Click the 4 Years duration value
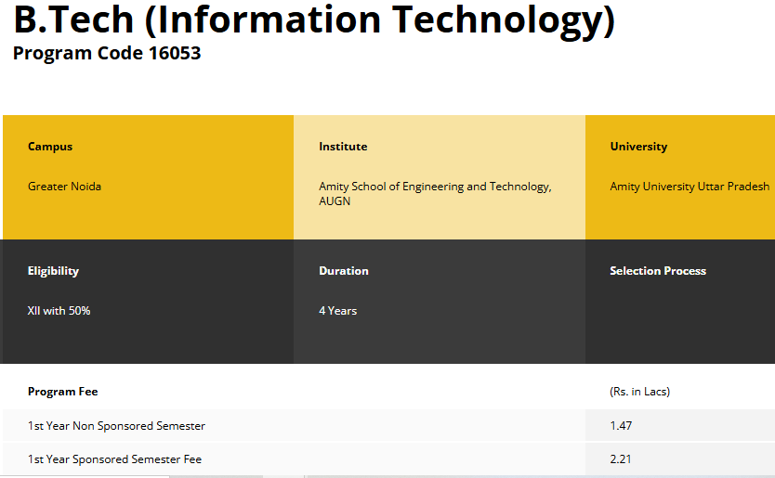The height and width of the screenshot is (478, 775). coord(337,311)
